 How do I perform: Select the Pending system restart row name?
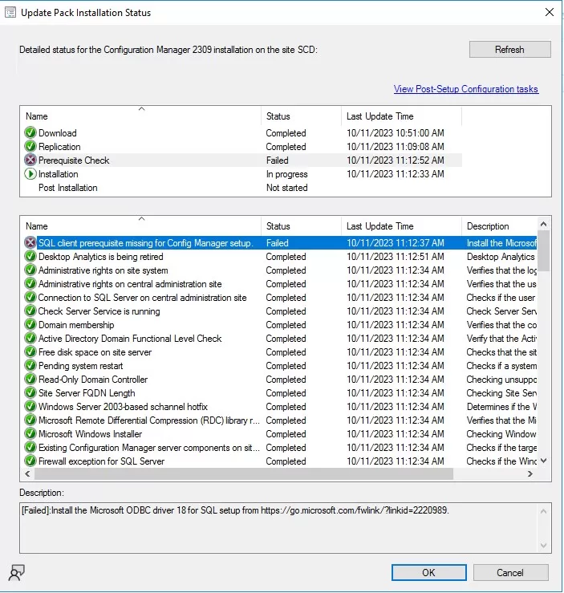point(80,366)
